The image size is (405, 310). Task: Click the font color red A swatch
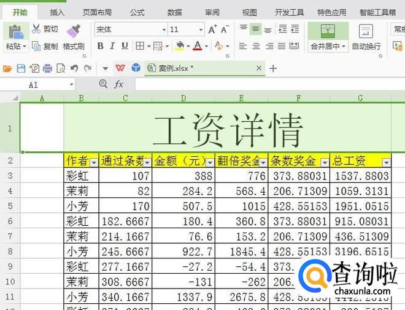pos(197,46)
